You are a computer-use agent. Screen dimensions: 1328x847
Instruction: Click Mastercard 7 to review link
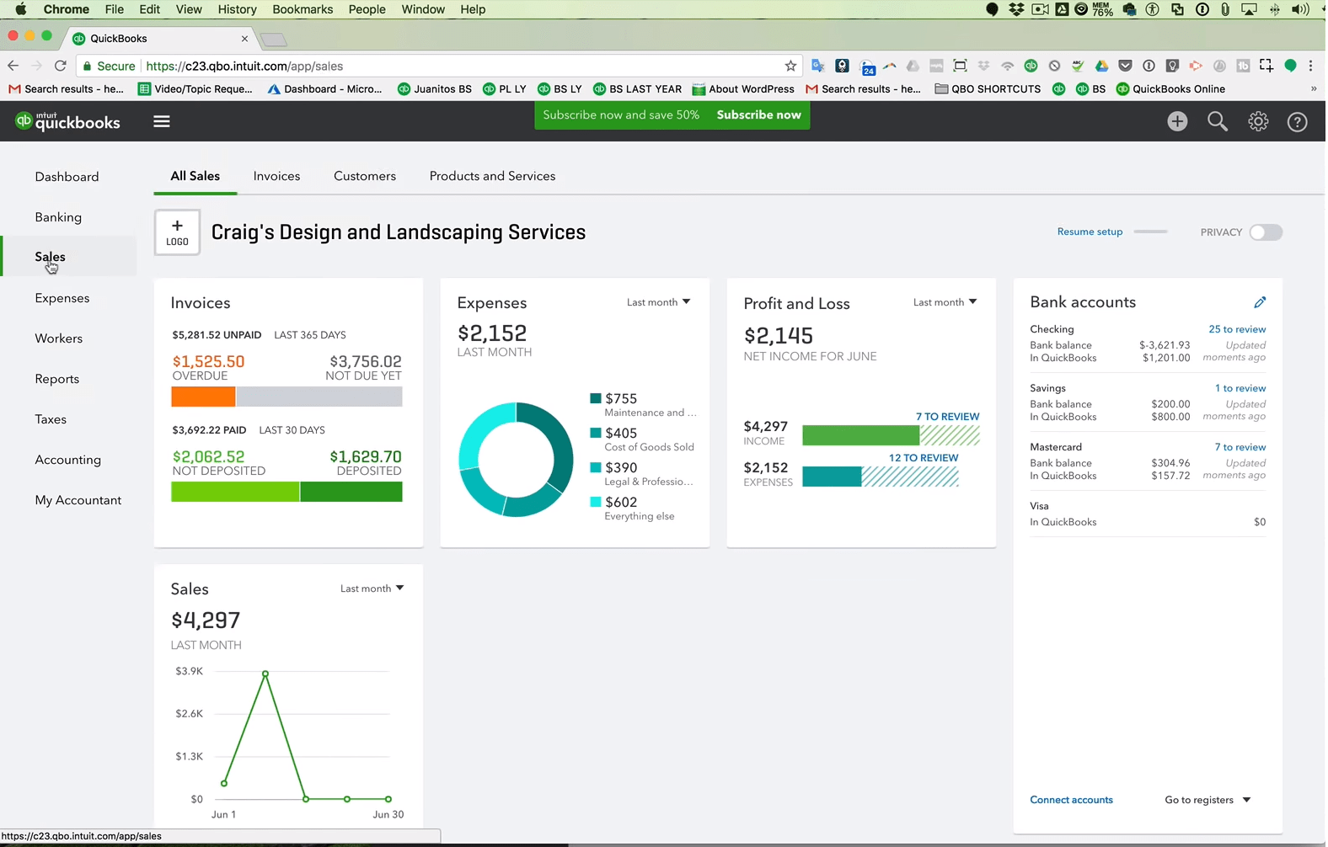tap(1240, 447)
